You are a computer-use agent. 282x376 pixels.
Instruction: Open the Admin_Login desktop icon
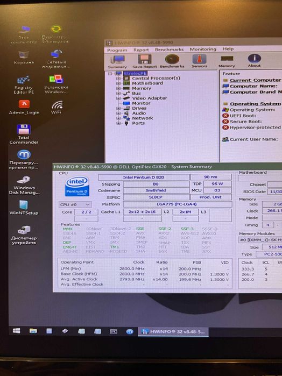point(24,107)
